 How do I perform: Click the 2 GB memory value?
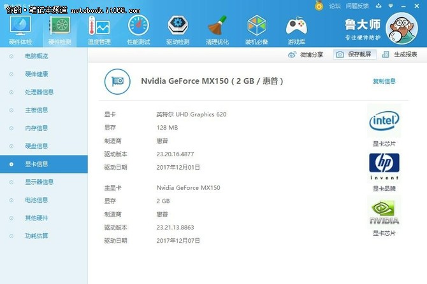point(163,201)
